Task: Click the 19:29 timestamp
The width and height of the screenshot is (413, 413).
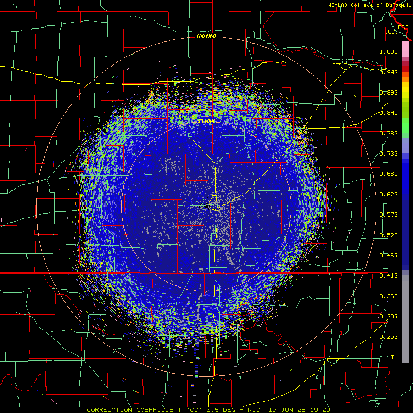Action: (319, 410)
